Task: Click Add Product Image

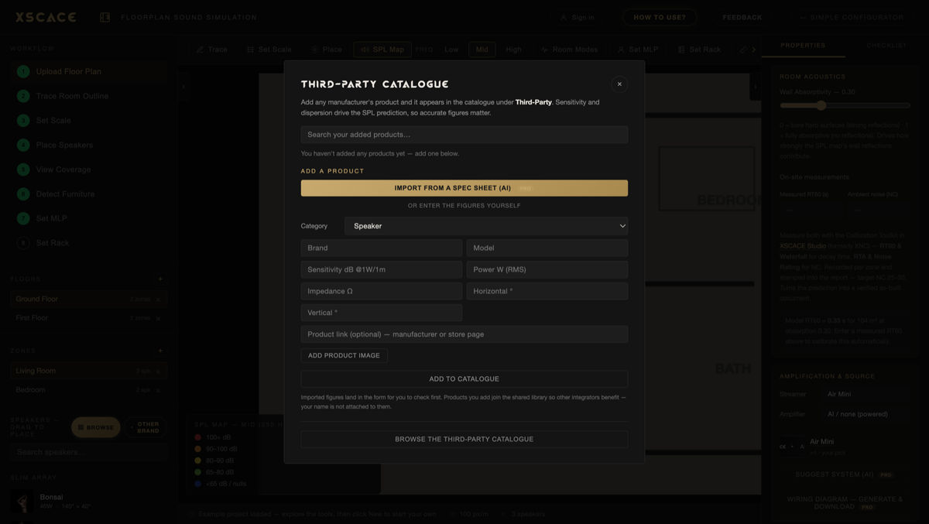Action: coord(345,355)
